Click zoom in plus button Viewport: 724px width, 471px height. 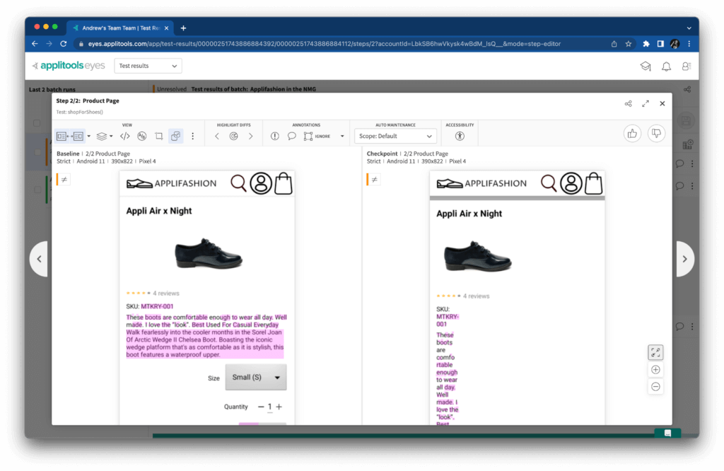point(655,370)
